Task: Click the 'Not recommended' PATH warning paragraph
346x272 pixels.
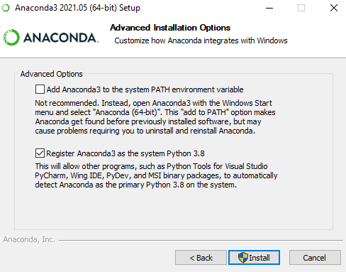Action: coord(155,116)
